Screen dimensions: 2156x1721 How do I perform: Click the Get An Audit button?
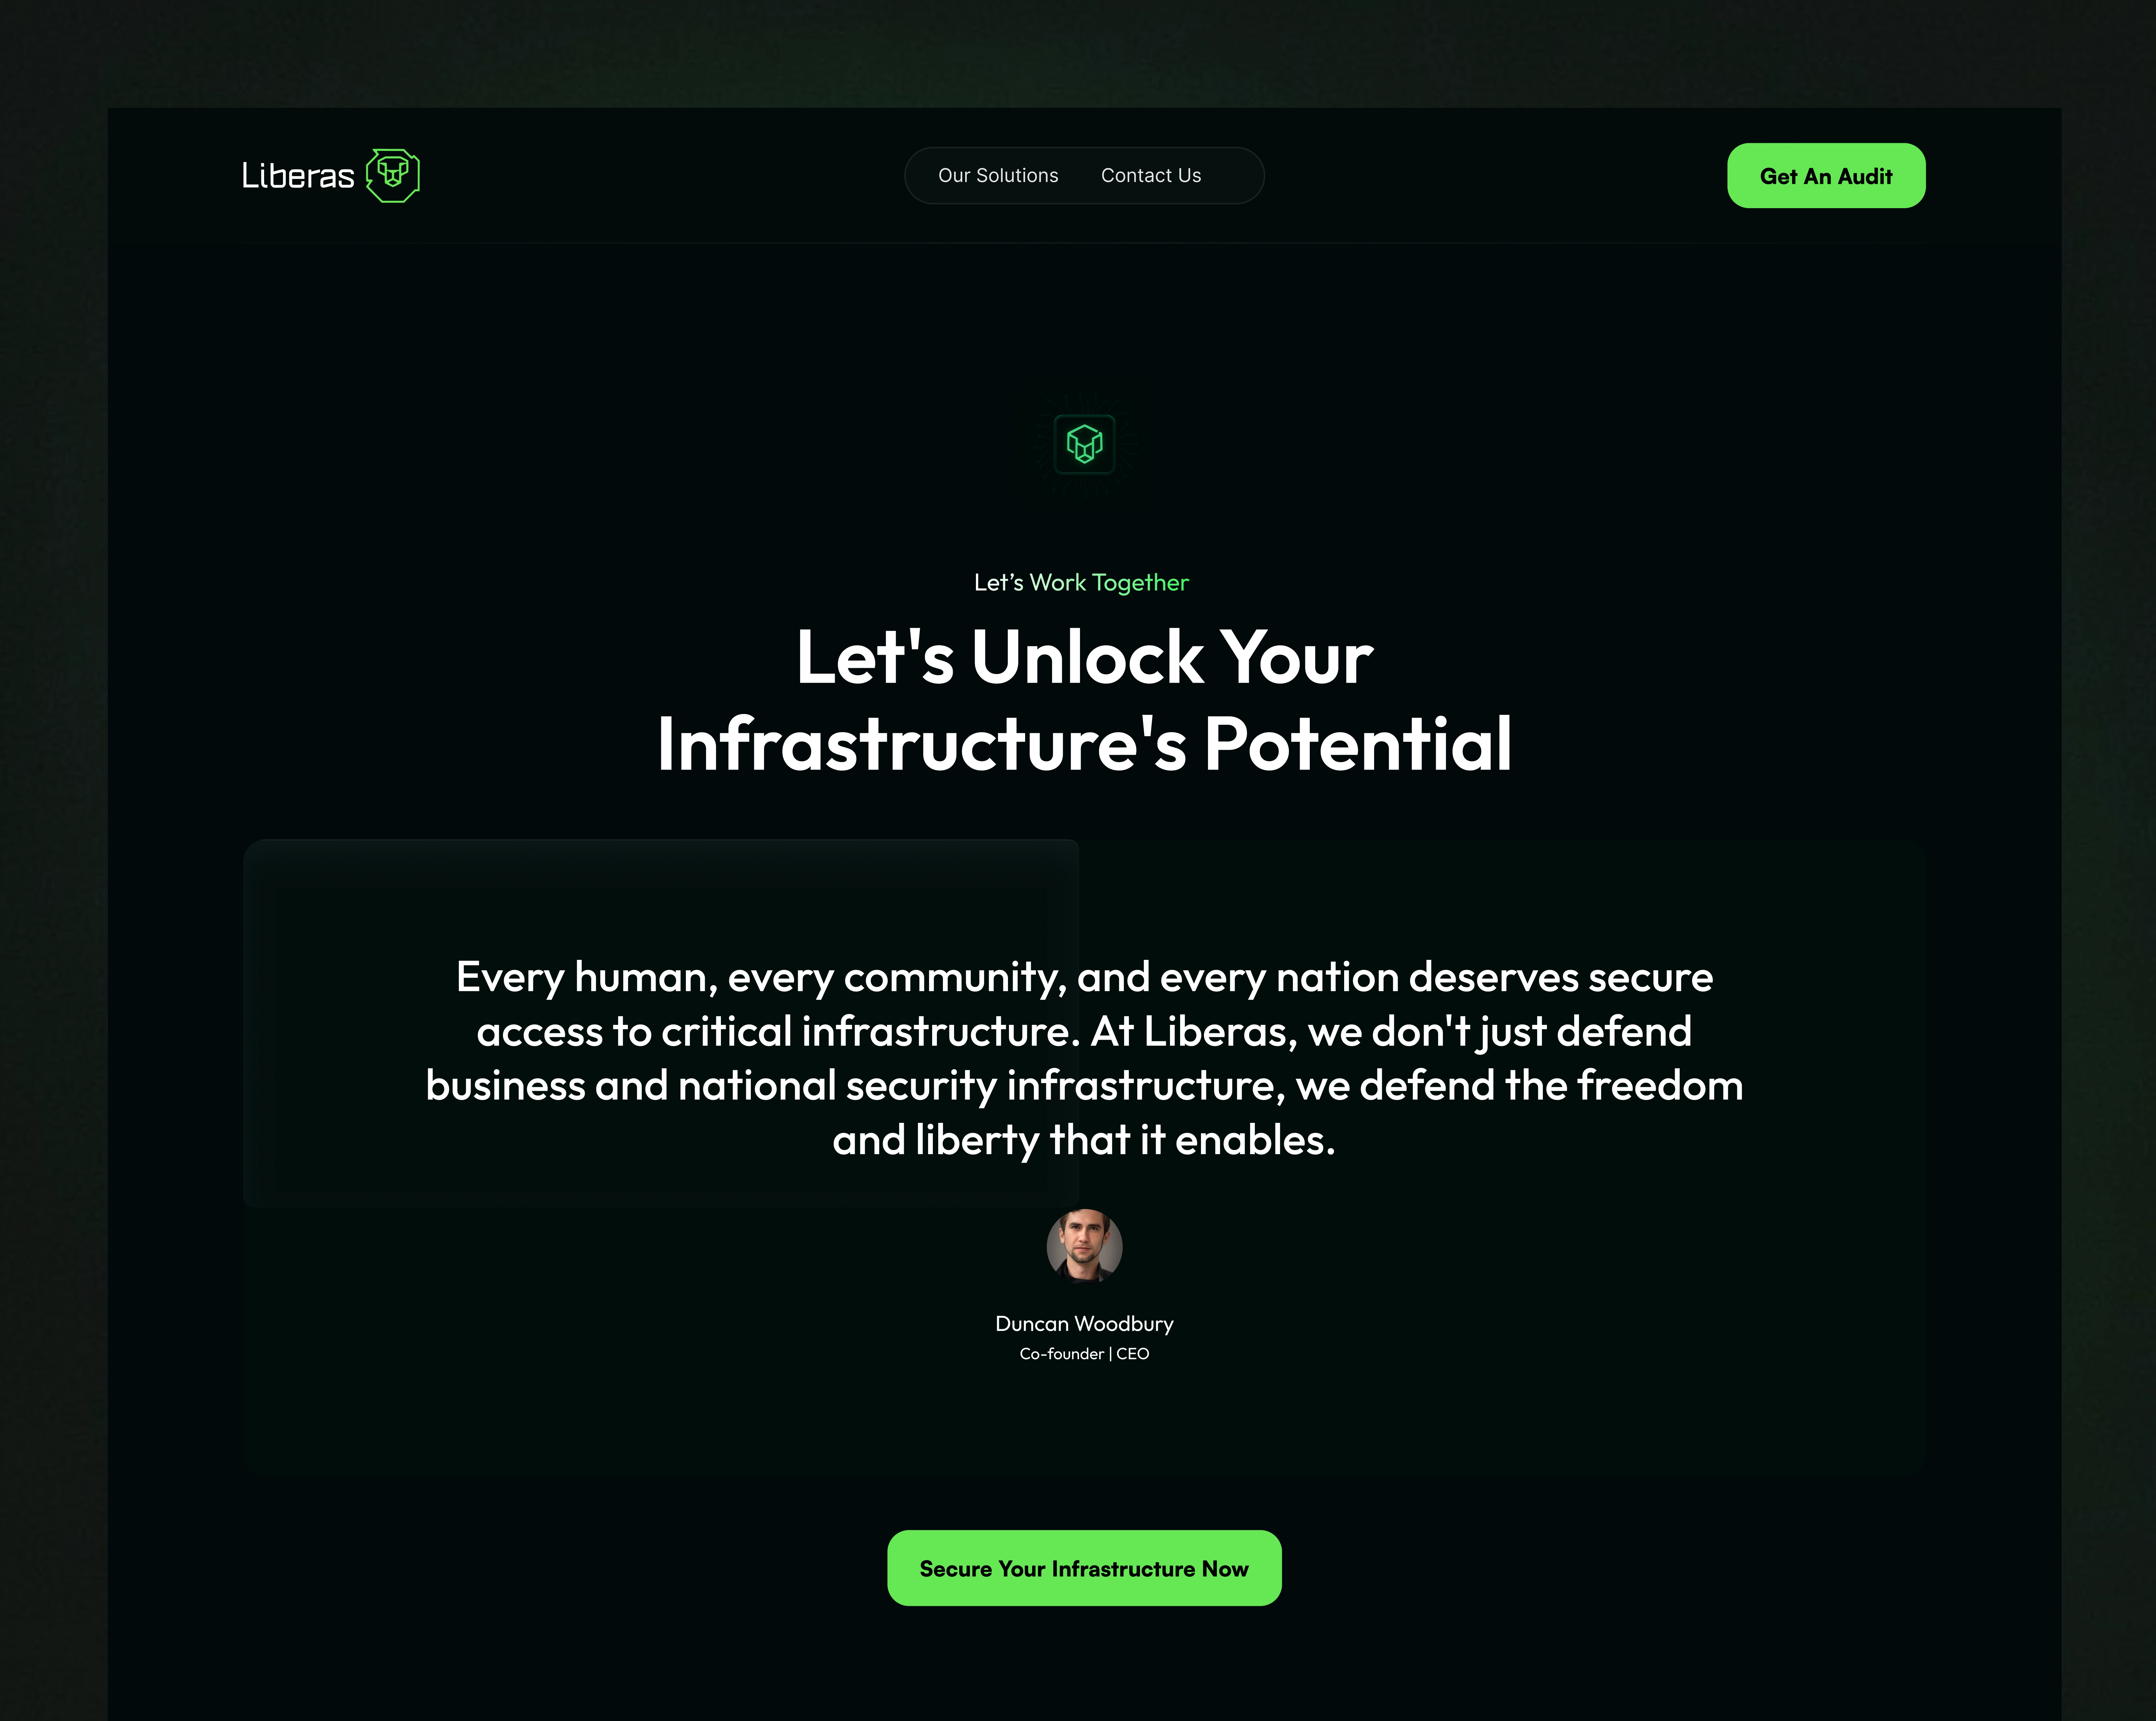click(1826, 176)
